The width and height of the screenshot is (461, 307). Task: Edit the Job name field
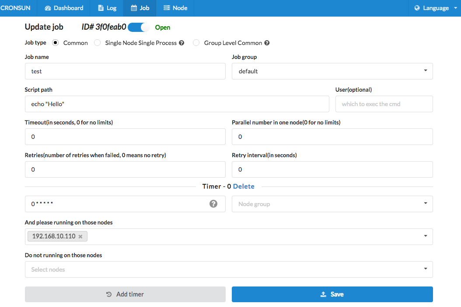tap(125, 71)
